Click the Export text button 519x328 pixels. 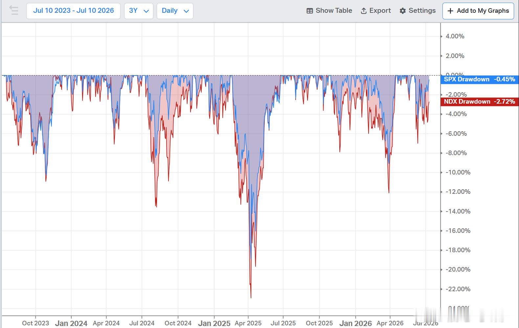380,11
